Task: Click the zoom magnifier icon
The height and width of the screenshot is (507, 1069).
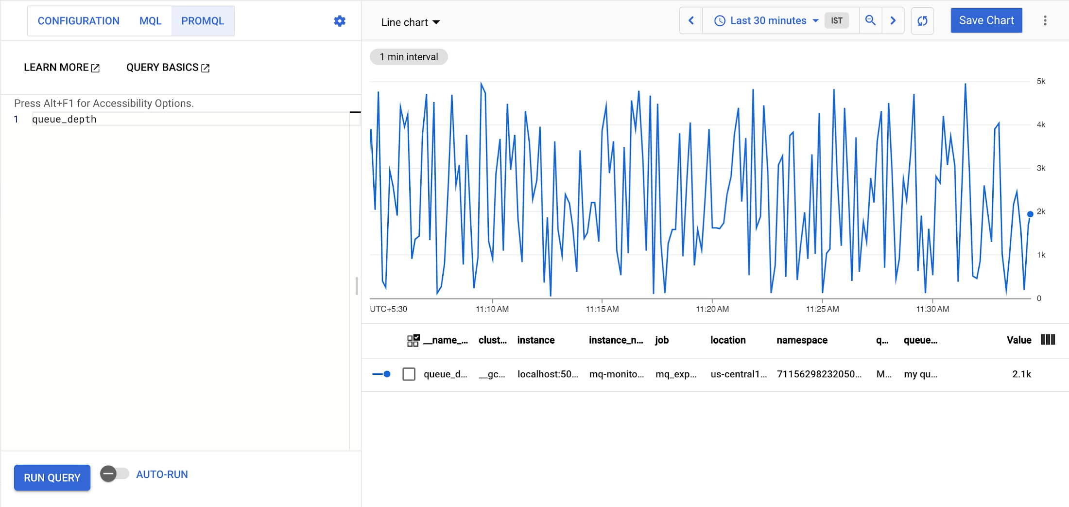Action: point(870,20)
